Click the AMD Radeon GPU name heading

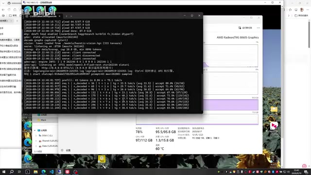coord(238,37)
